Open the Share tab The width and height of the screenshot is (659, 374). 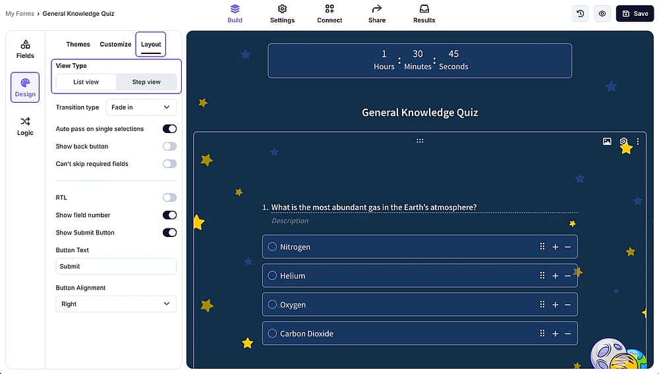(377, 13)
